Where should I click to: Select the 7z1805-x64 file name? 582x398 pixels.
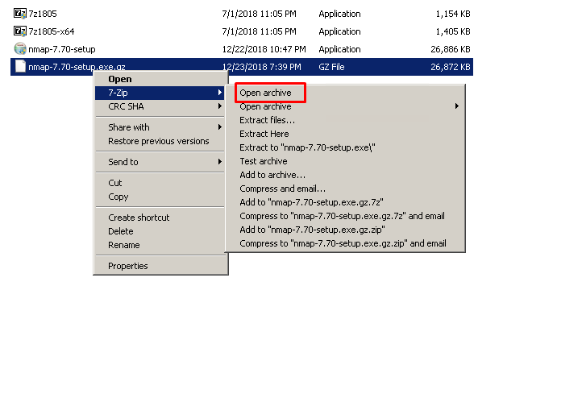(52, 31)
